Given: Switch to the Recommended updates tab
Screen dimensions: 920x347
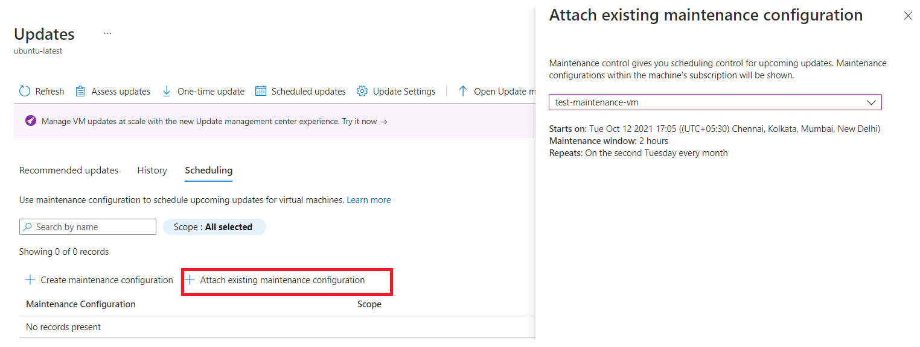Looking at the screenshot, I should [68, 170].
